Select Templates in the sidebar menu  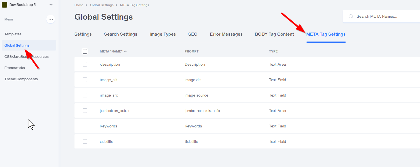[x=13, y=34]
